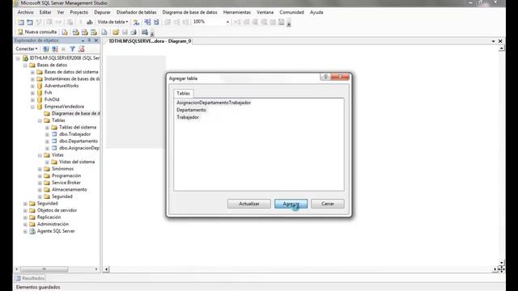Open the Ayuda menu
The width and height of the screenshot is (518, 291).
[316, 12]
